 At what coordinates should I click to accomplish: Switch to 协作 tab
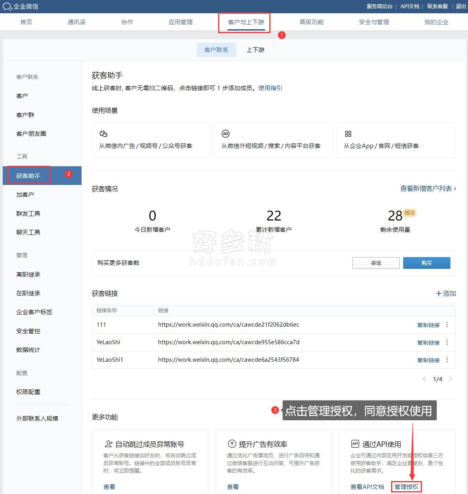(127, 22)
